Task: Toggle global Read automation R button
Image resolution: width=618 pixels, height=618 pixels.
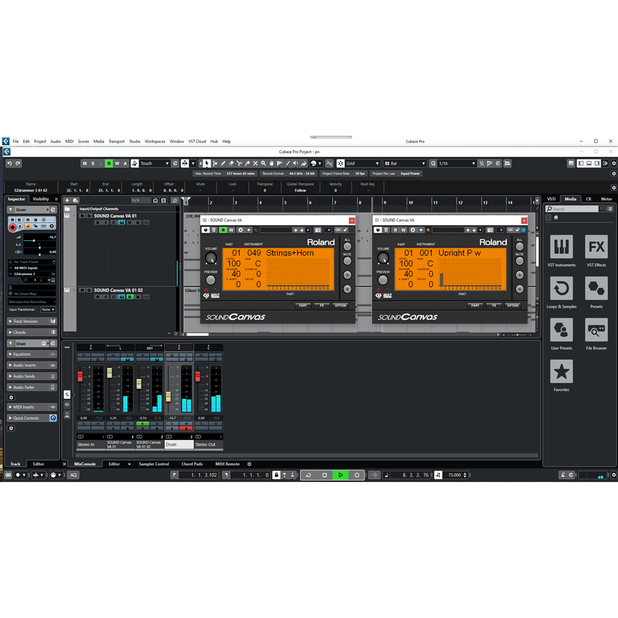Action: pos(109,163)
